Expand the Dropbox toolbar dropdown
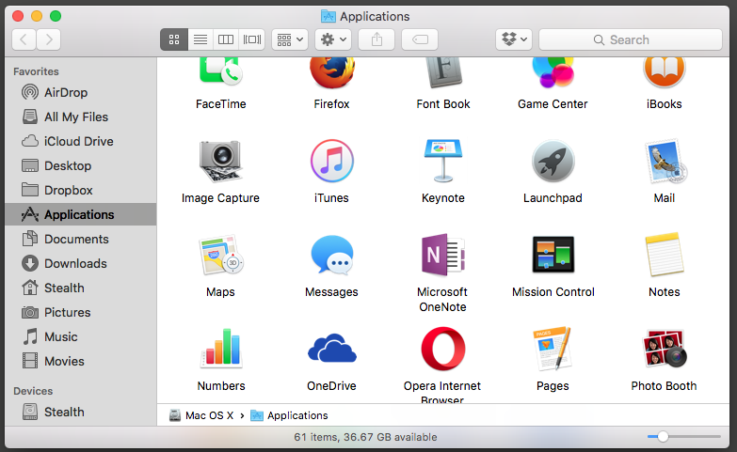The height and width of the screenshot is (452, 737). pos(514,39)
